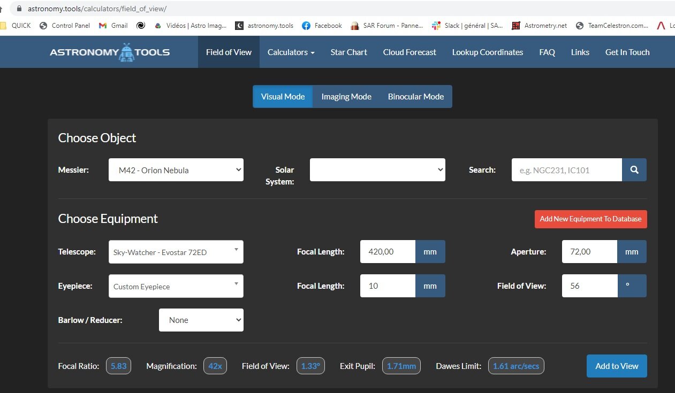This screenshot has height=393, width=675.
Task: Open the Links page
Action: (580, 52)
